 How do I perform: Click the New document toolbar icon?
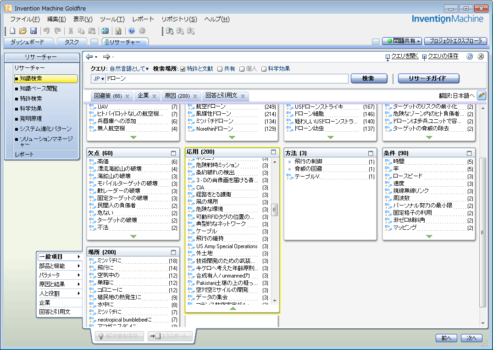point(12,31)
